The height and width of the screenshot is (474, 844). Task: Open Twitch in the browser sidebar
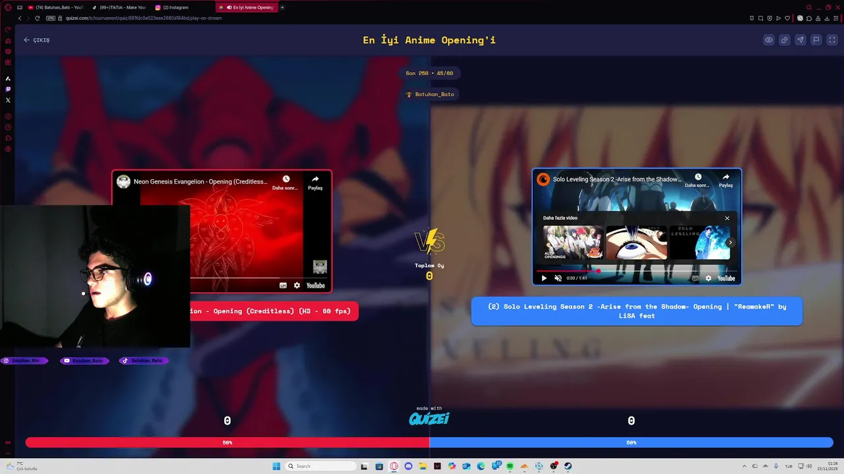(x=8, y=89)
